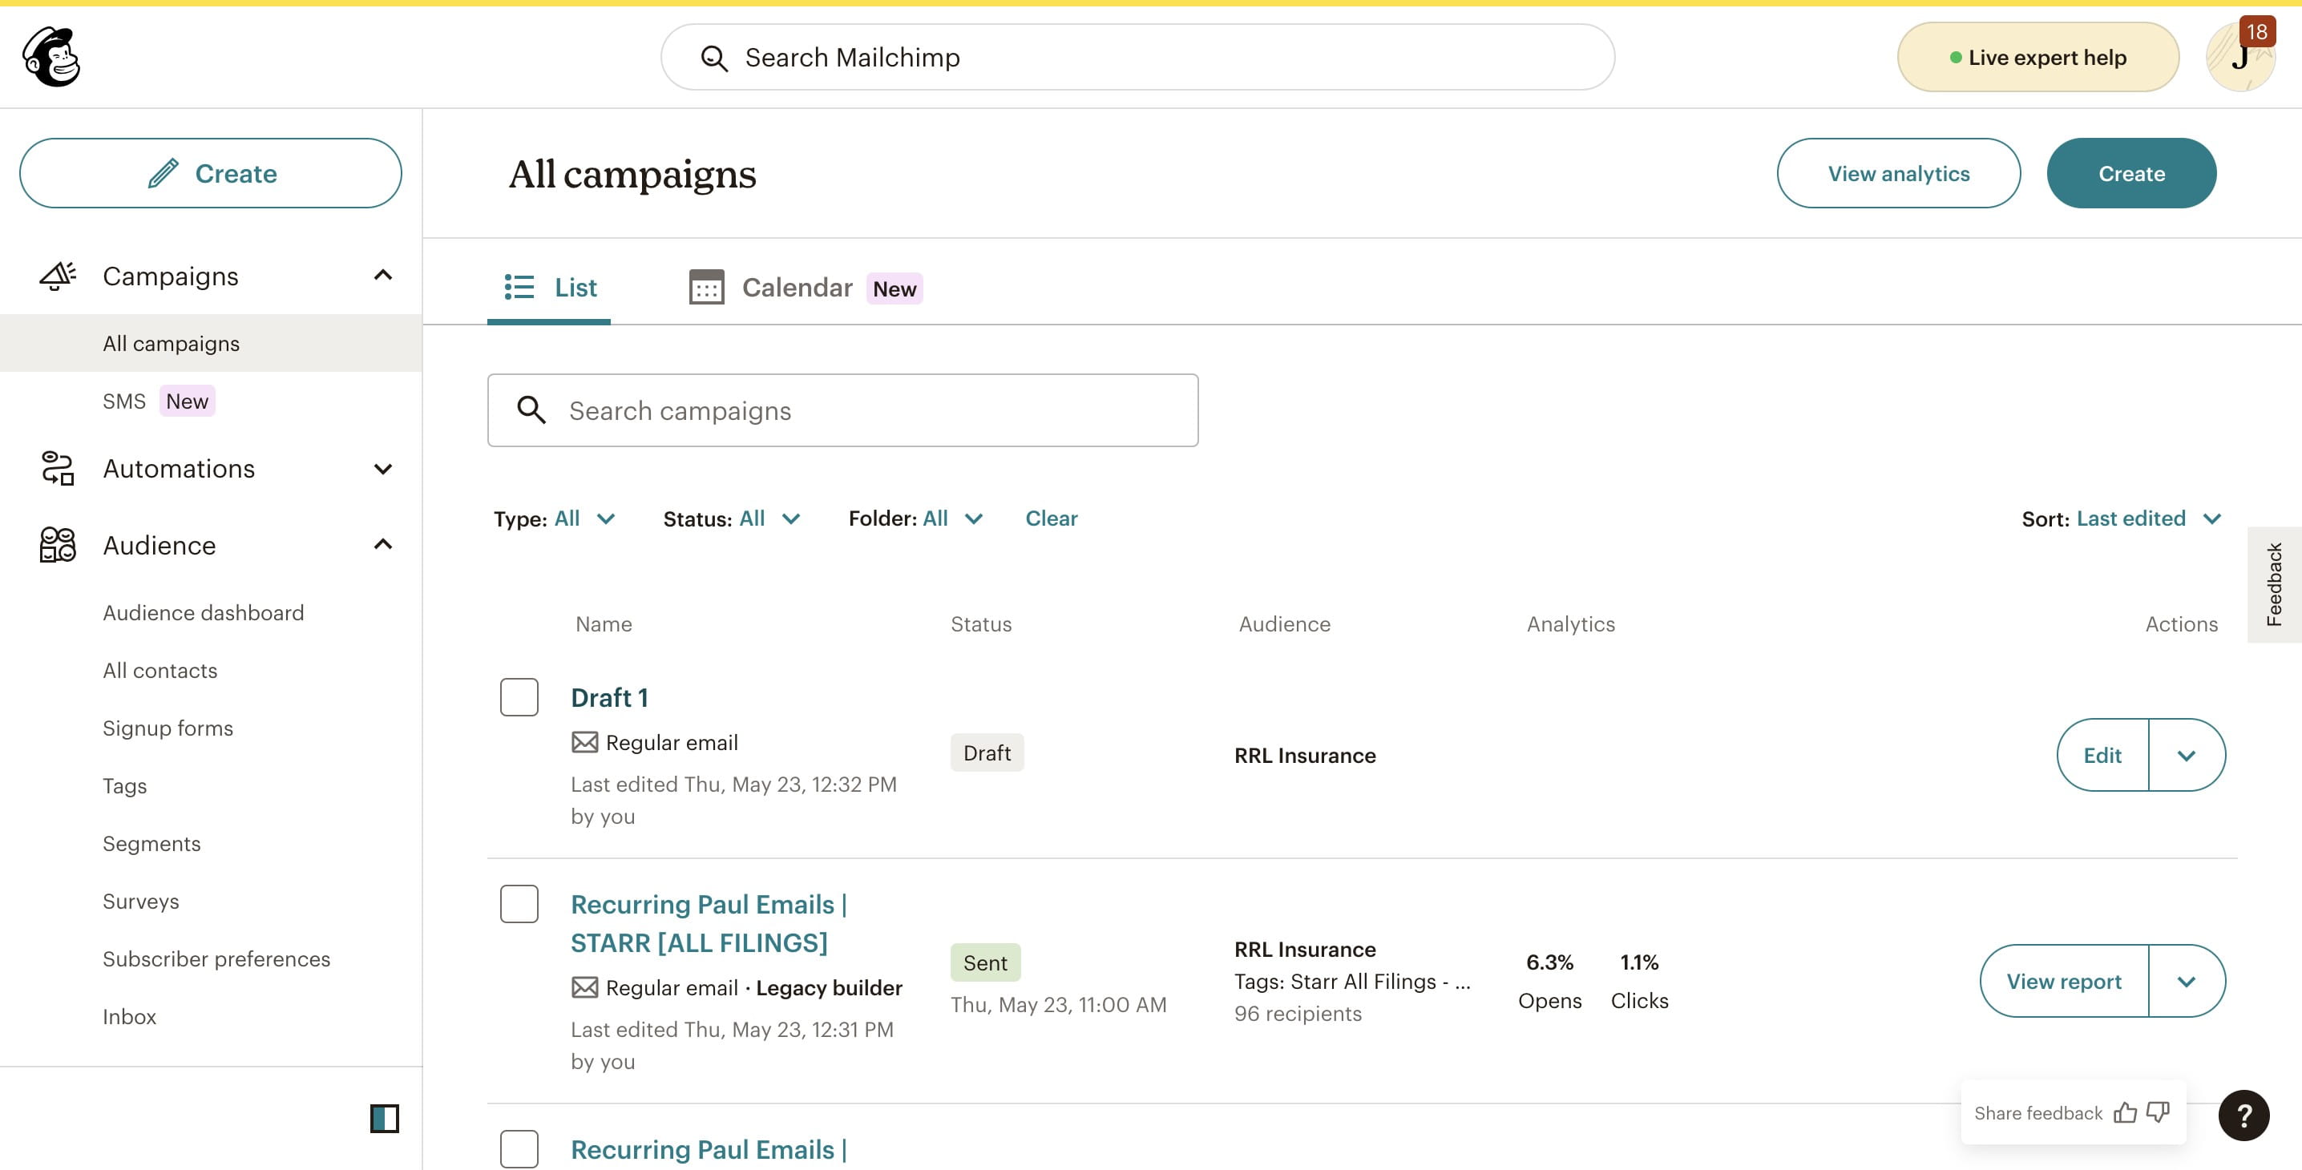
Task: Click the View analytics button
Action: pyautogui.click(x=1899, y=172)
